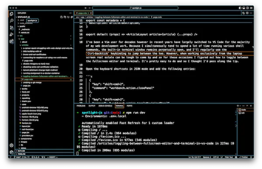262x169 pixels.
Task: Click errors and warnings count in status bar
Action: [x=35, y=157]
